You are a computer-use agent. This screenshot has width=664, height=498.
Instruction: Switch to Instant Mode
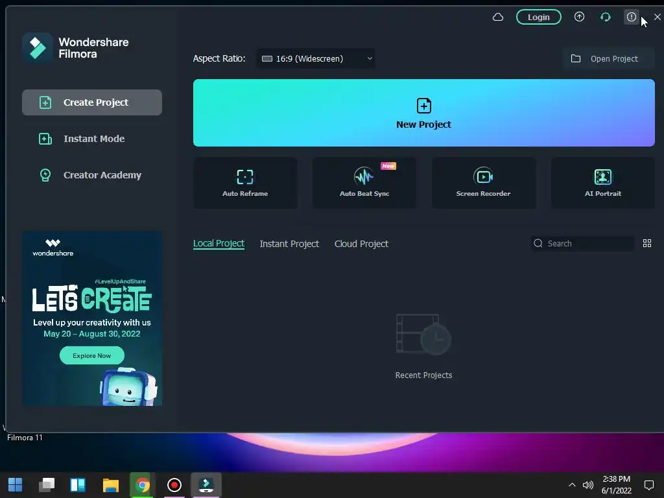click(92, 139)
